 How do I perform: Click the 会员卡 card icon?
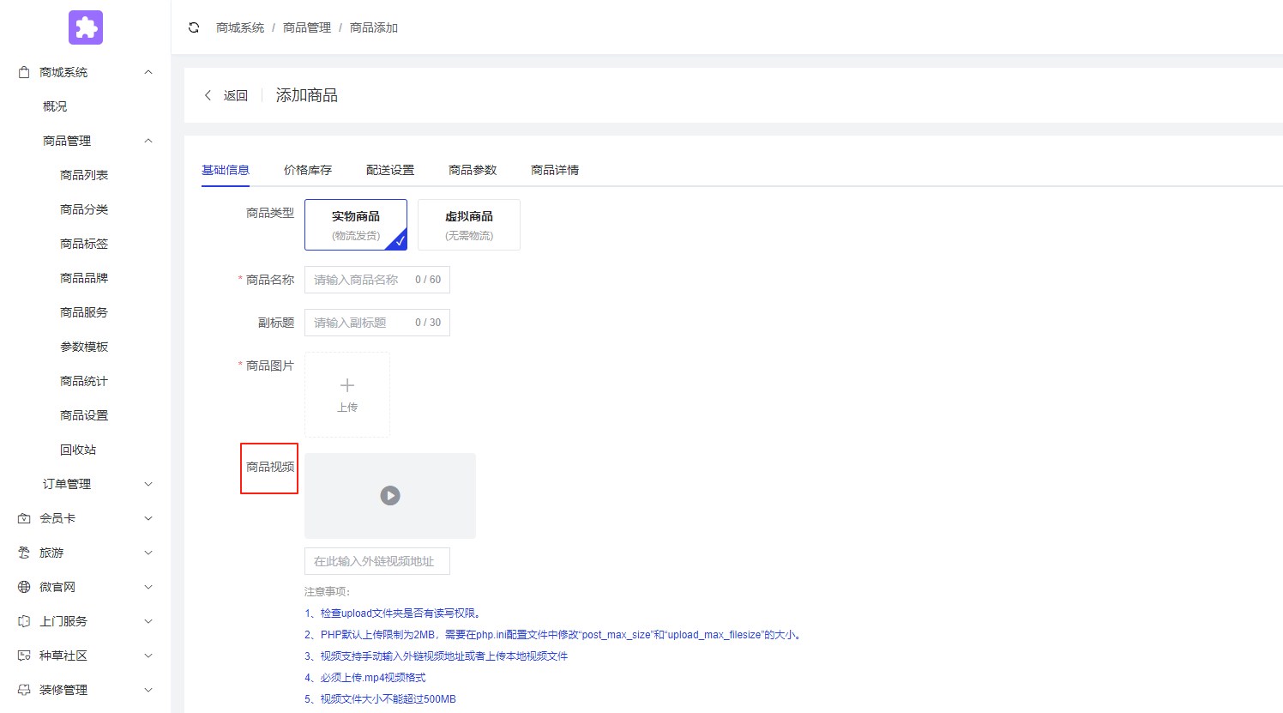click(23, 517)
